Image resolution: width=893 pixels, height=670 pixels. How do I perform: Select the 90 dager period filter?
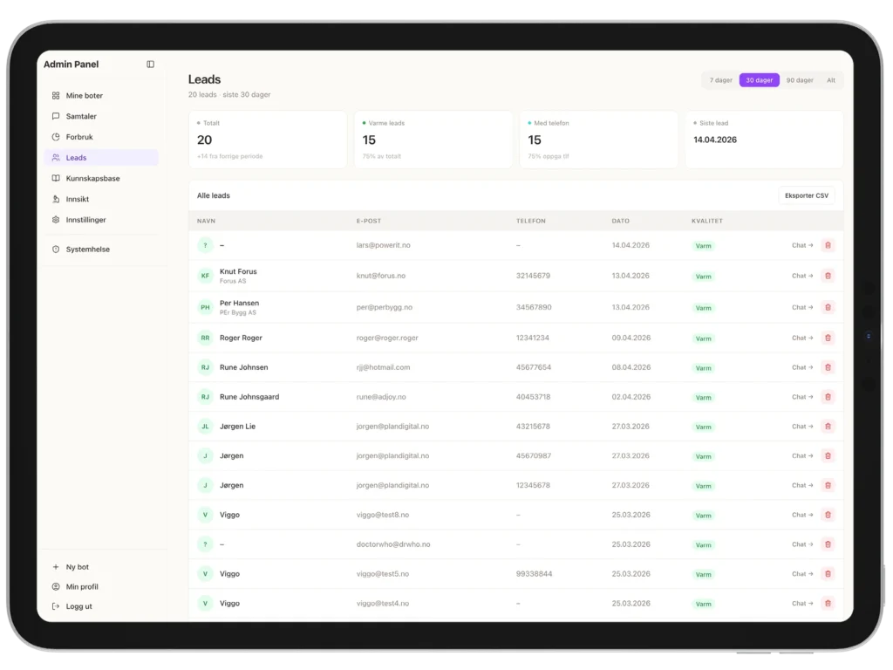800,80
